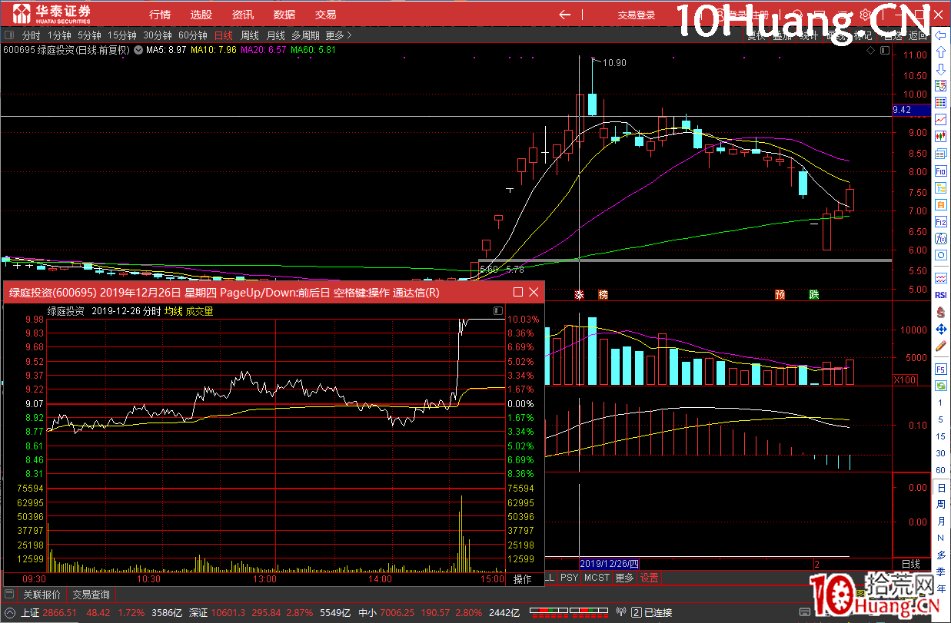The height and width of the screenshot is (623, 951).
Task: Click the 深证 index value in status bar
Action: [228, 613]
